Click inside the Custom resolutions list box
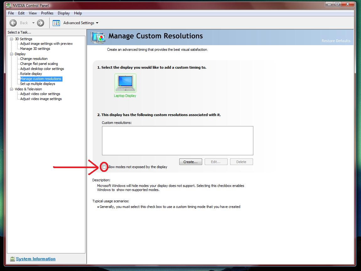361x271 pixels. tap(177, 141)
